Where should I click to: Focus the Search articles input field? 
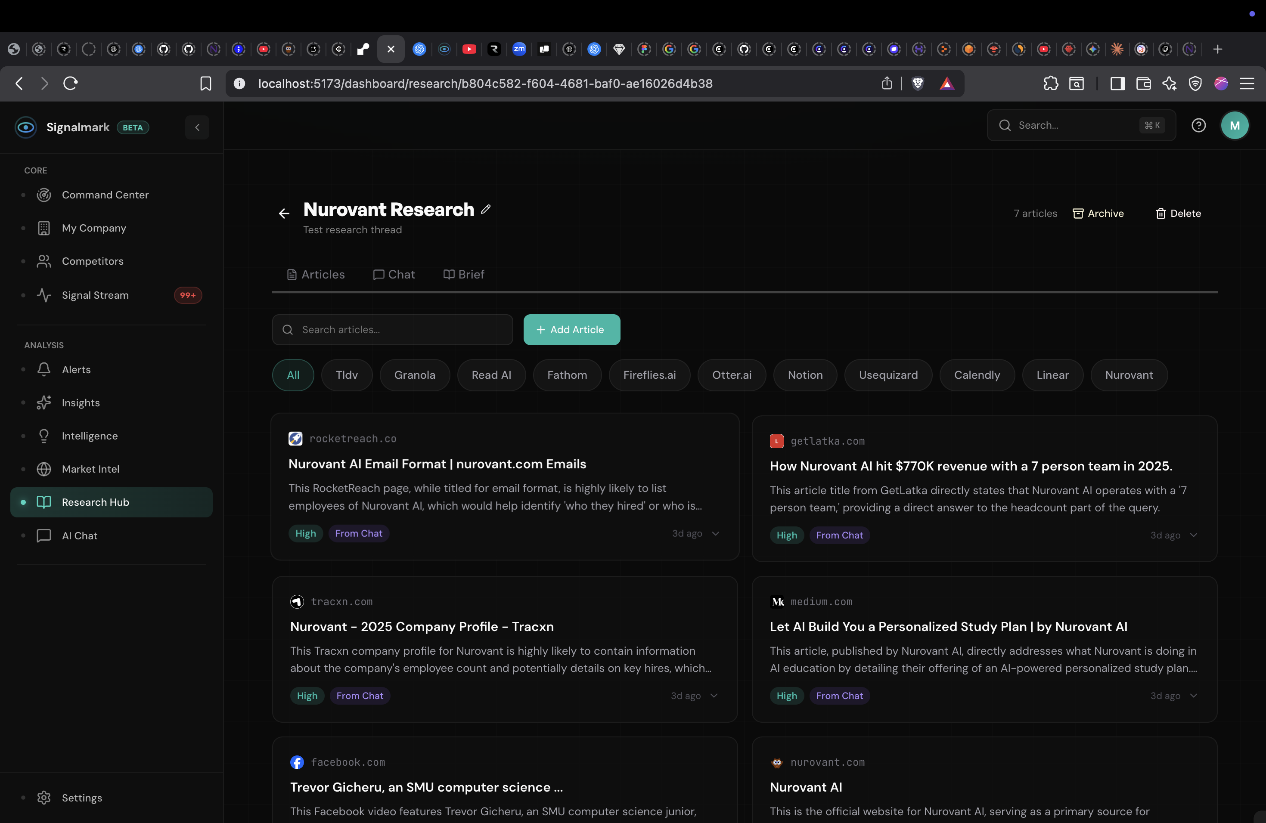point(393,330)
